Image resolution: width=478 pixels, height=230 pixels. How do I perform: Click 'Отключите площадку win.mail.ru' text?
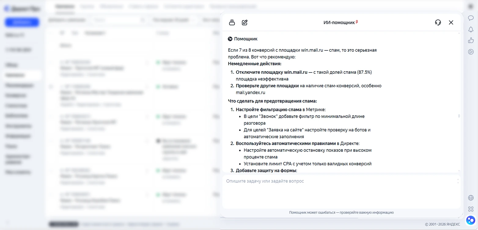[271, 72]
